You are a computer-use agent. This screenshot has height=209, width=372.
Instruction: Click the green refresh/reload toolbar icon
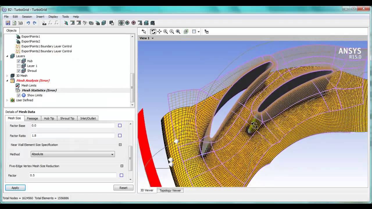(14, 23)
